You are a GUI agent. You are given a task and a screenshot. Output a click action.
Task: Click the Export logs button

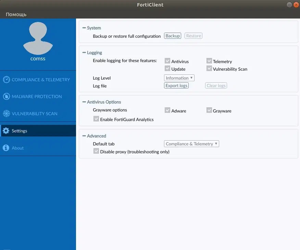[x=176, y=85]
